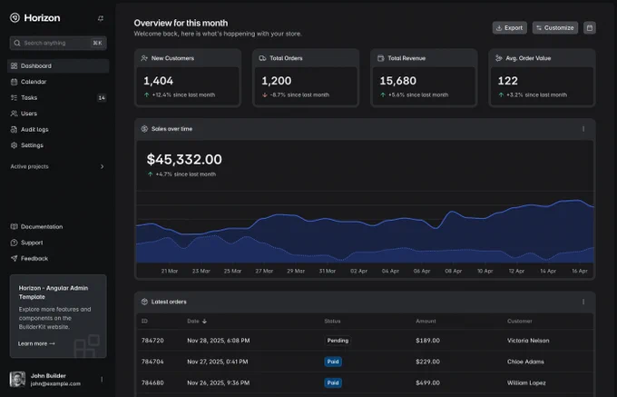Screen dimensions: 617x397
Task: Click the Horizon logo icon
Action: (x=15, y=18)
